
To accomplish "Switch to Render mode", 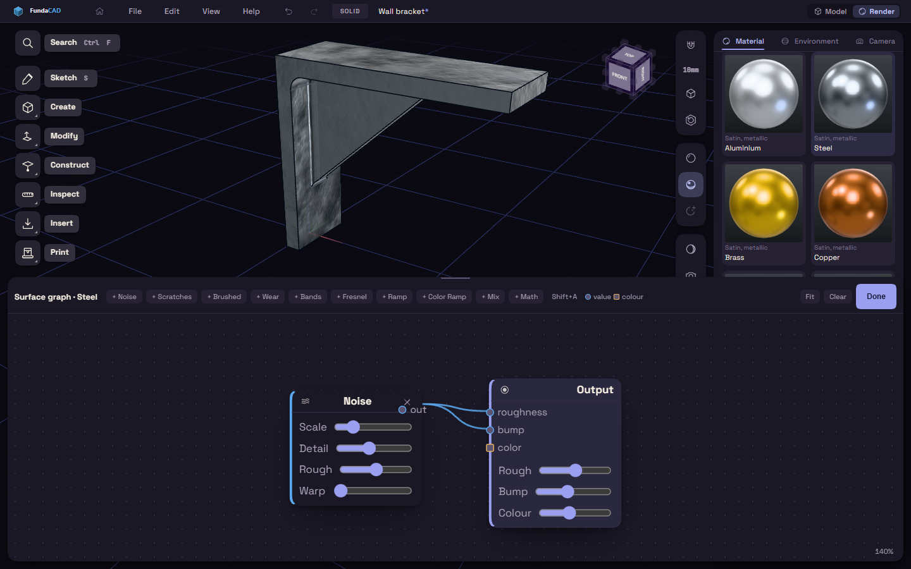I will (x=876, y=11).
